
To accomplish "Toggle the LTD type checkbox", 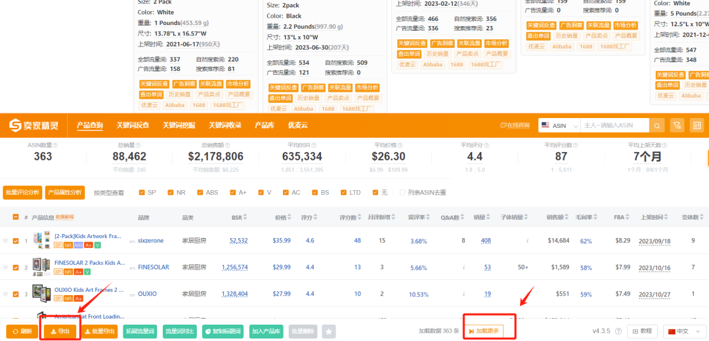I will coord(343,192).
